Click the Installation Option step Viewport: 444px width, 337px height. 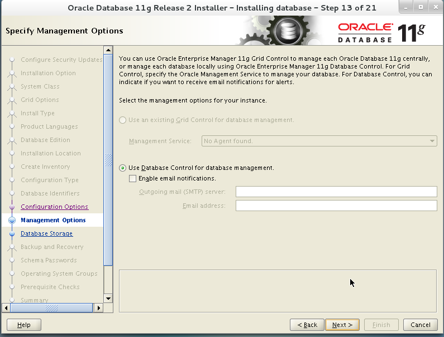[48, 73]
